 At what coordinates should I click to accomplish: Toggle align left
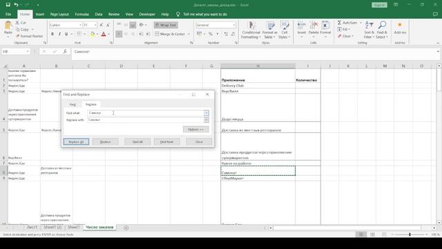(119, 34)
